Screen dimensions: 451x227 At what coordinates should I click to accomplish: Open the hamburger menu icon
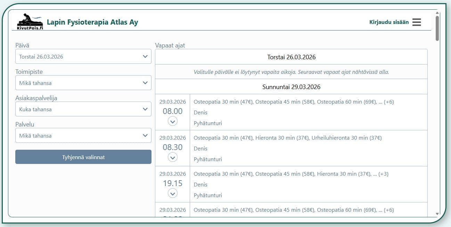(x=417, y=22)
